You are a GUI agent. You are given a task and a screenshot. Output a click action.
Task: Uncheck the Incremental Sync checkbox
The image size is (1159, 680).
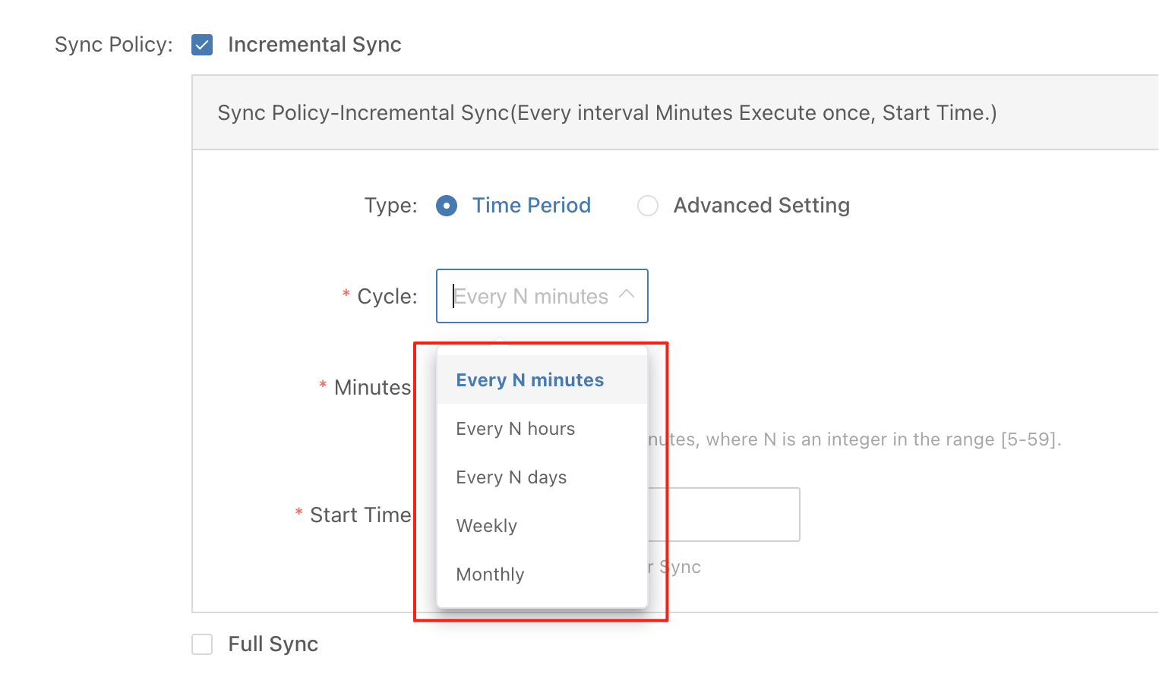tap(202, 45)
